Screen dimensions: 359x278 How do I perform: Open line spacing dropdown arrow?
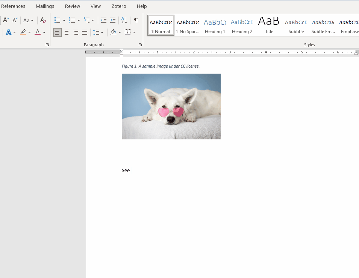tap(102, 32)
